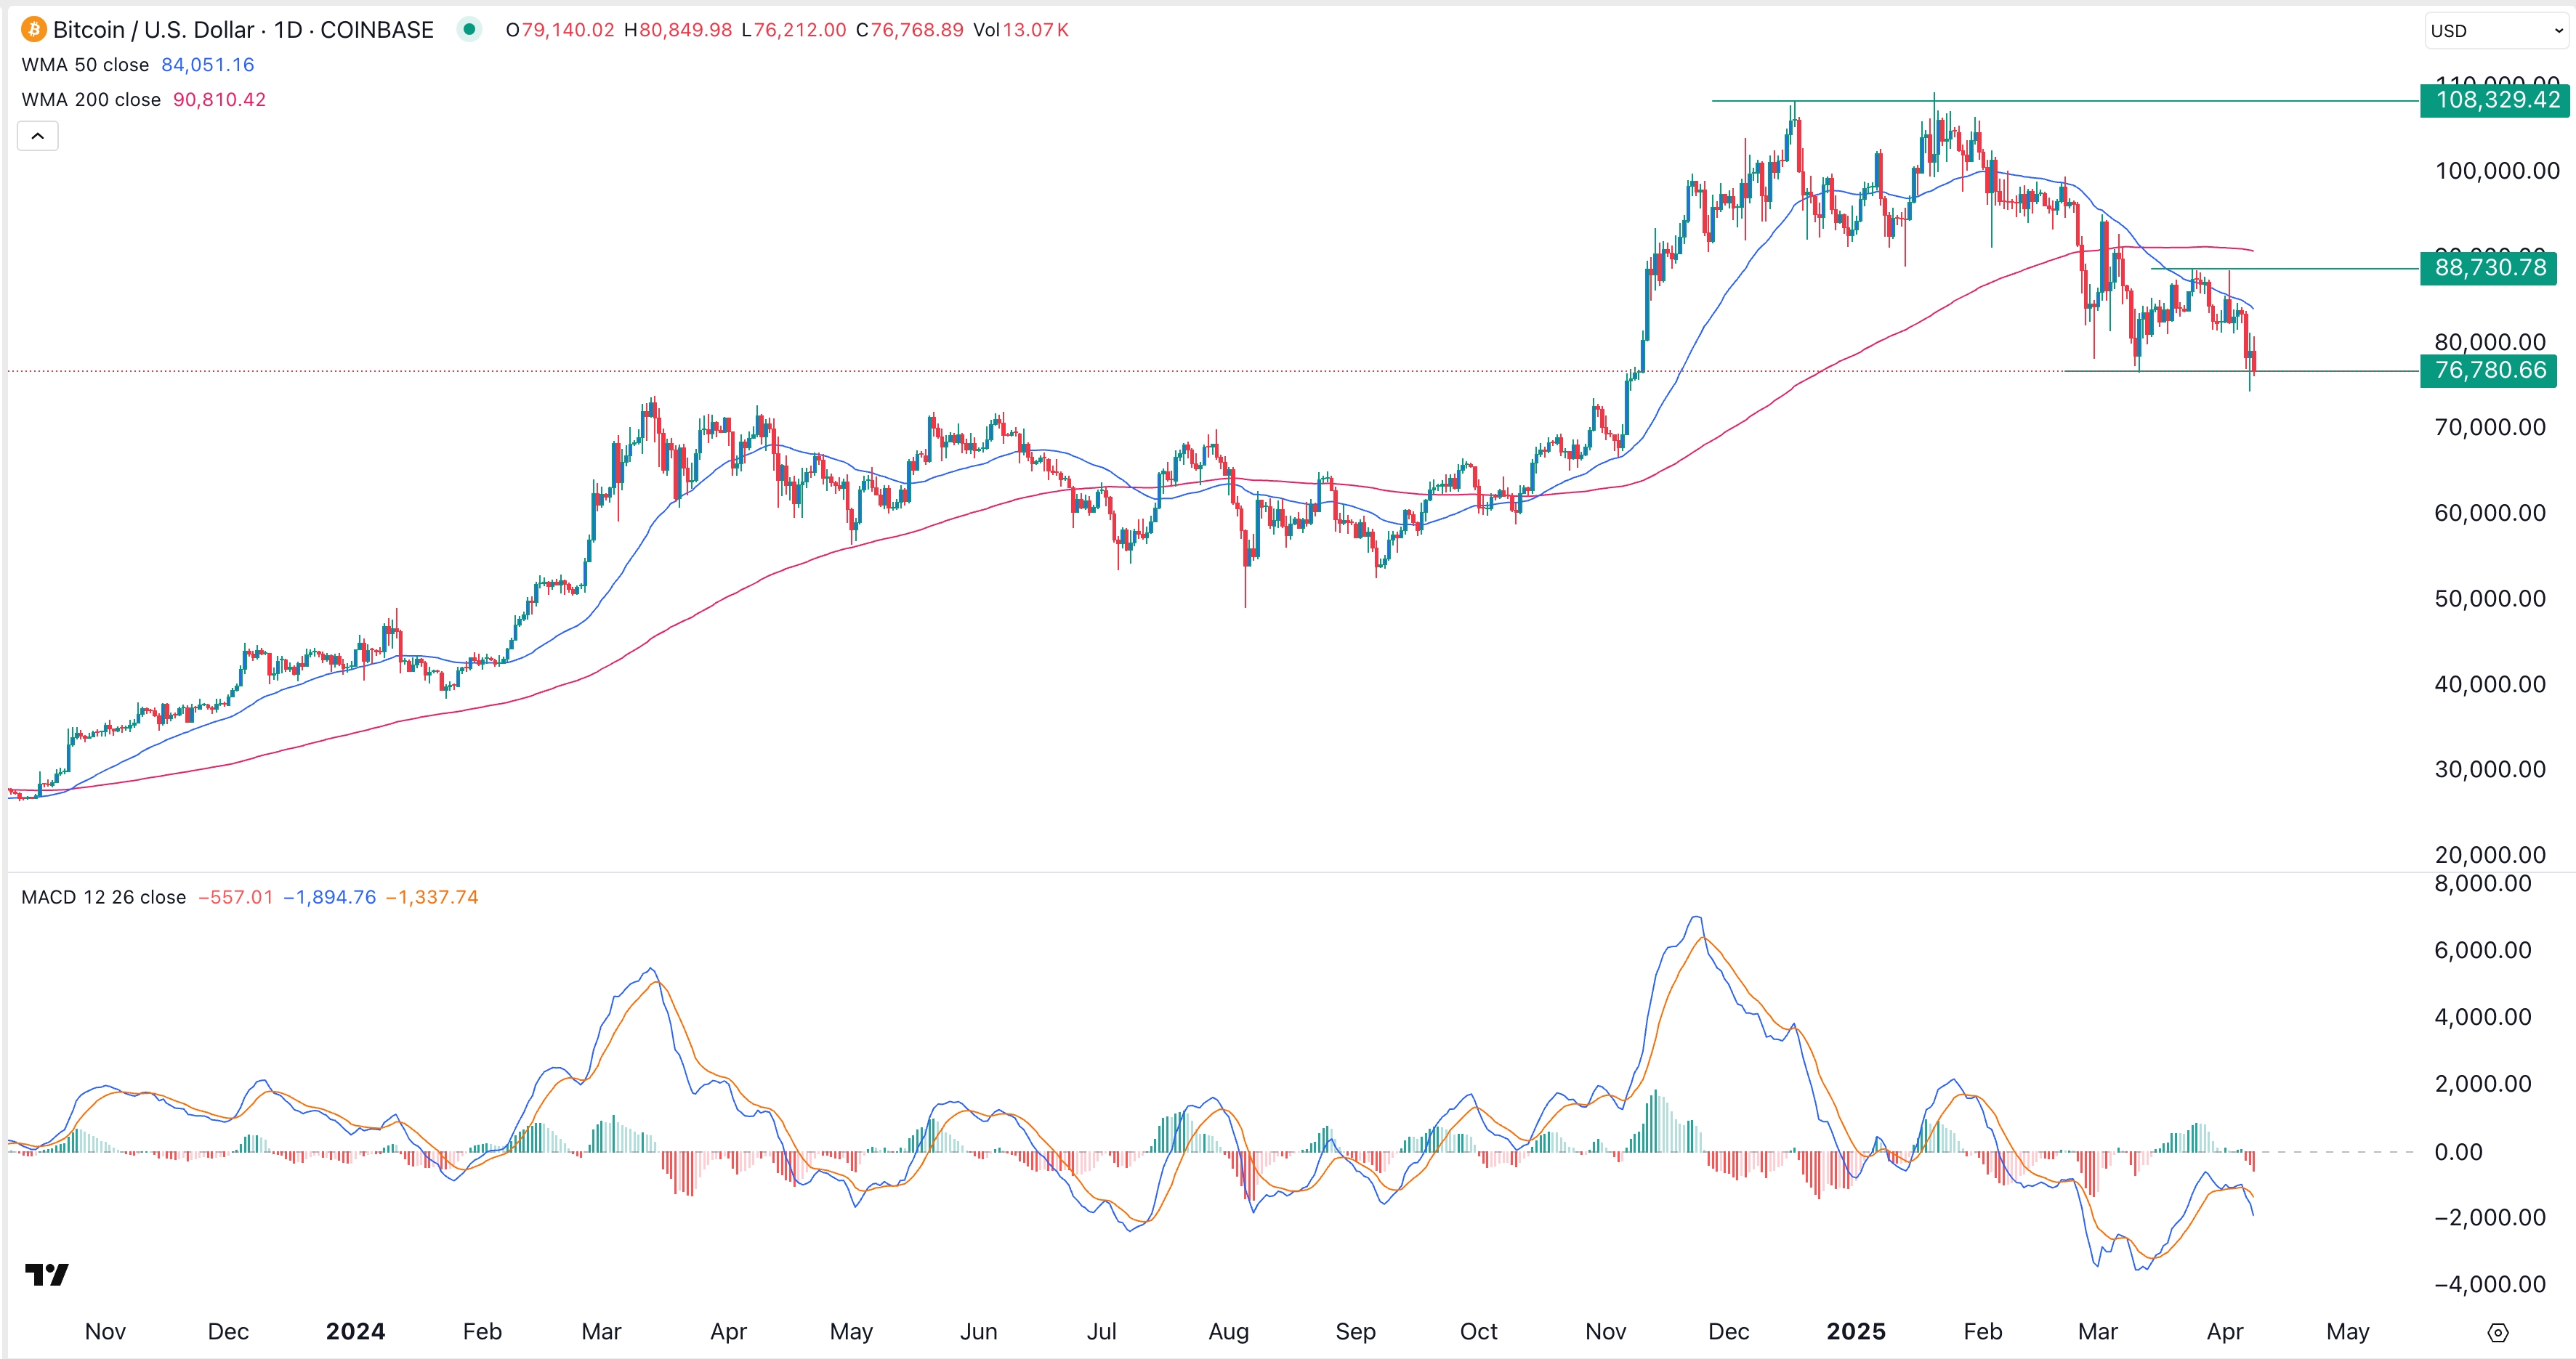Click the red WMA 200 value 90,810.42
Viewport: 2576px width, 1359px height.
pos(219,100)
